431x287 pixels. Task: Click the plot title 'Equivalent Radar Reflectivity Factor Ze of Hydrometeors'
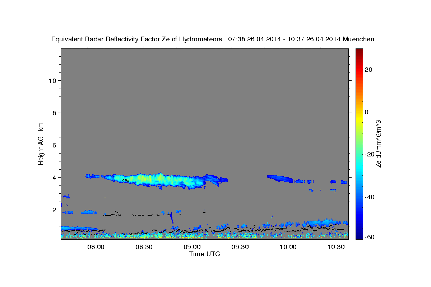click(137, 39)
